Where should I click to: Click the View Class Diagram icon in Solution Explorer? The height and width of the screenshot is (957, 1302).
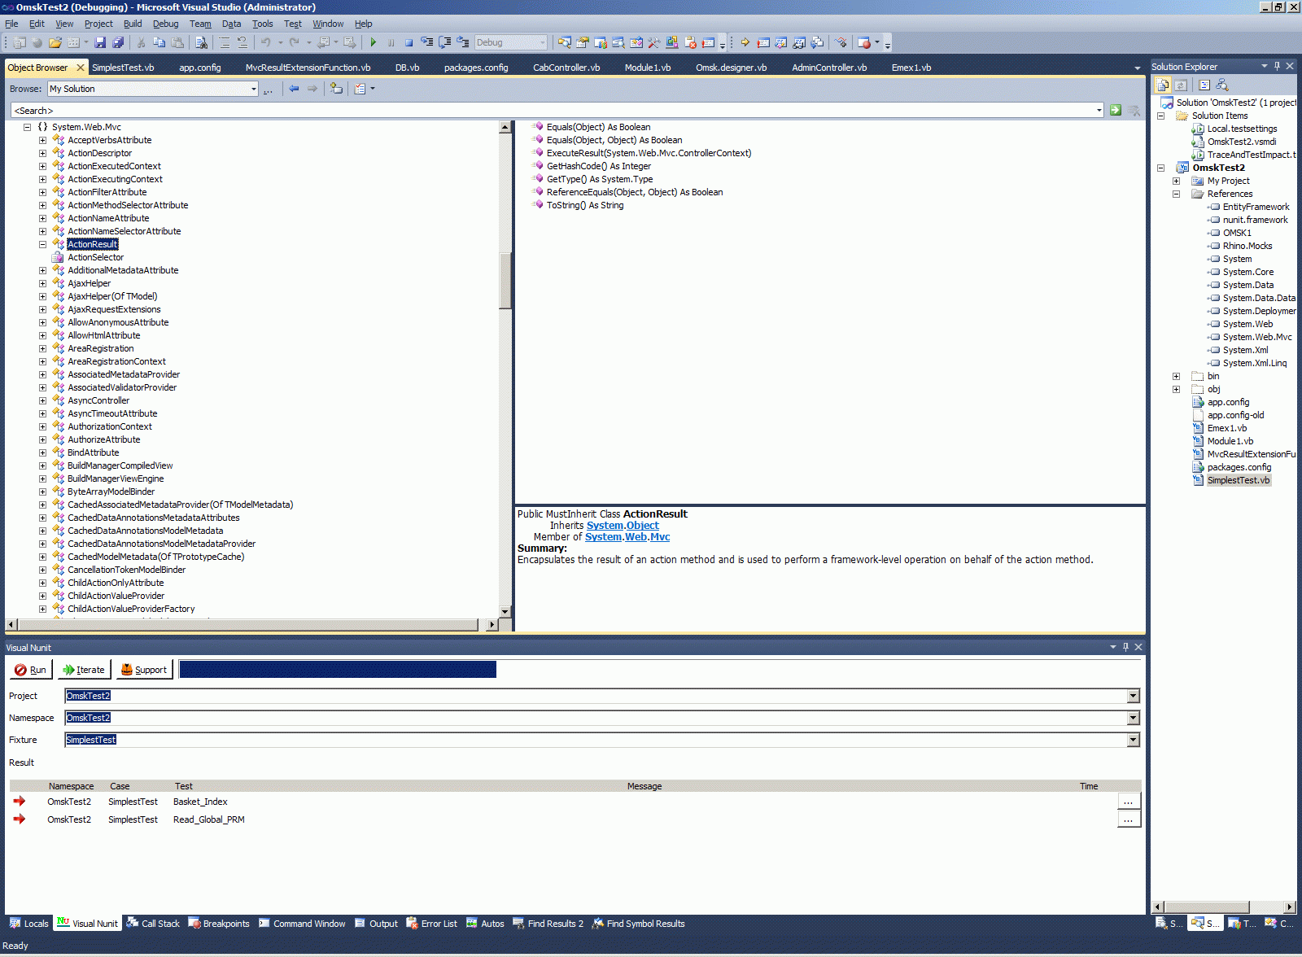1222,85
